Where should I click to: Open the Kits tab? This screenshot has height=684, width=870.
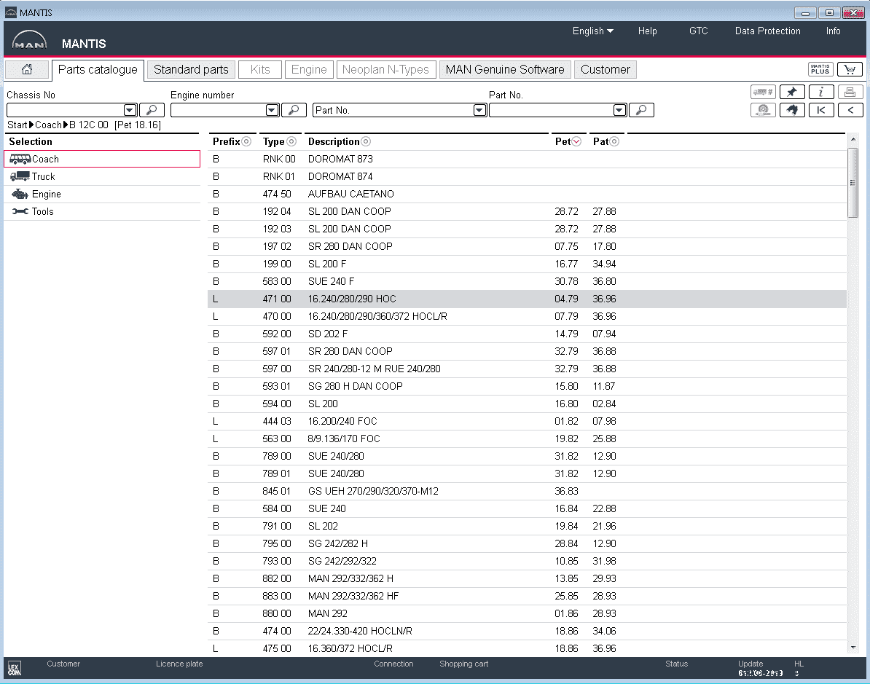coord(259,69)
